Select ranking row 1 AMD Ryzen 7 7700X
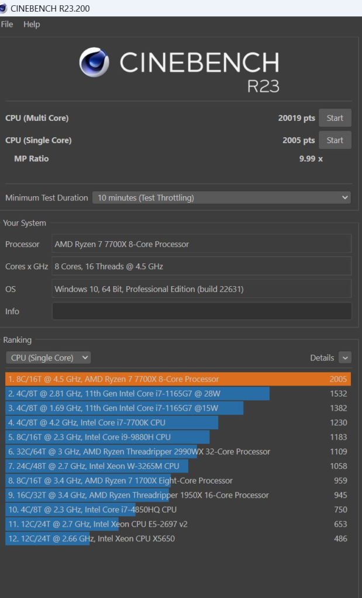The height and width of the screenshot is (598, 362). (178, 379)
